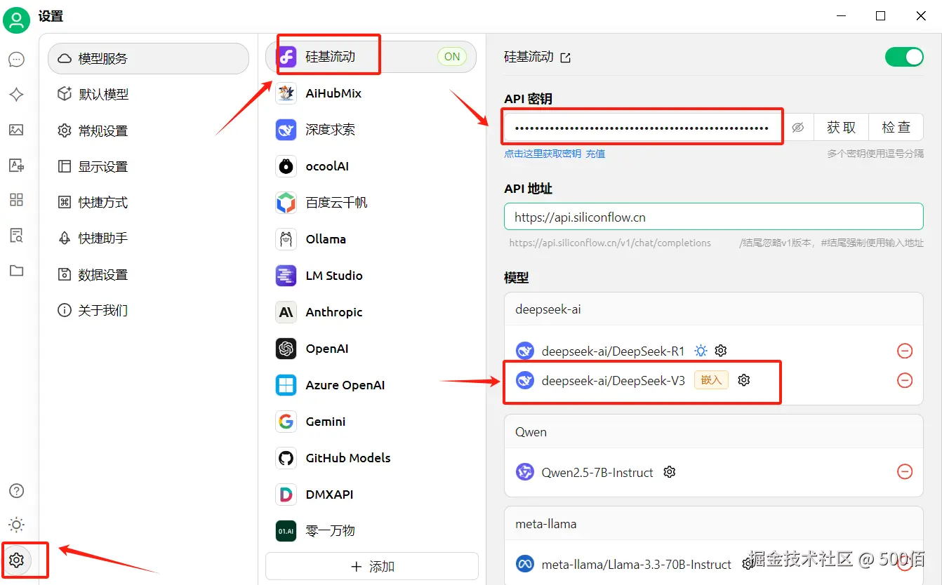Click the 嵌入 tag on DeepSeek-V3
The width and height of the screenshot is (942, 585).
(711, 379)
